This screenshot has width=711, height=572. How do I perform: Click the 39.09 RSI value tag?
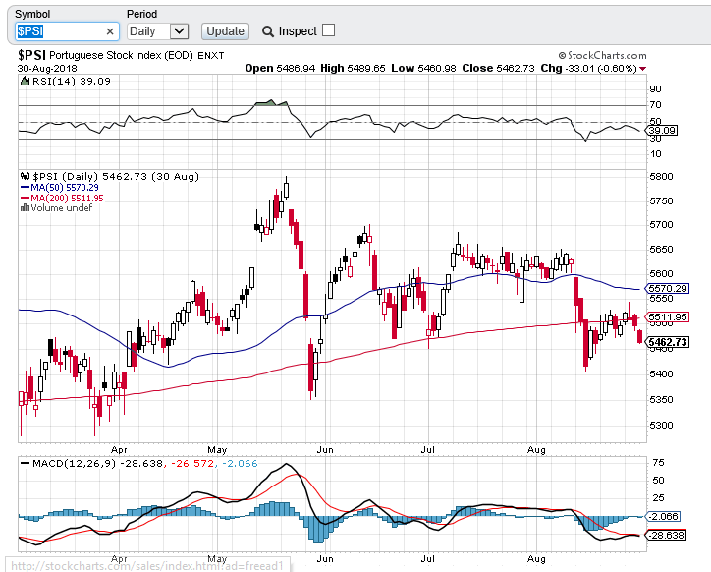(662, 131)
